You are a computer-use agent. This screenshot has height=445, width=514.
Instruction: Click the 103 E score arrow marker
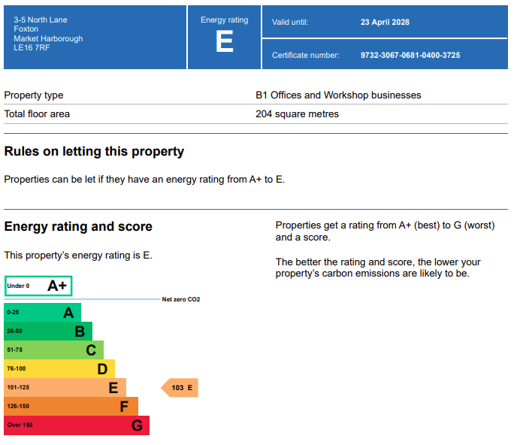point(180,388)
